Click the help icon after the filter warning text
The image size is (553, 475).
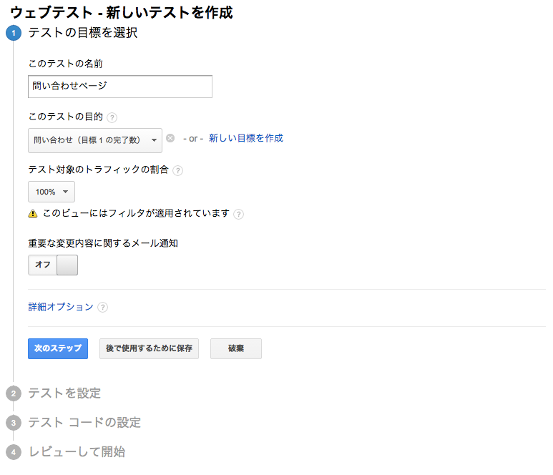tap(239, 214)
